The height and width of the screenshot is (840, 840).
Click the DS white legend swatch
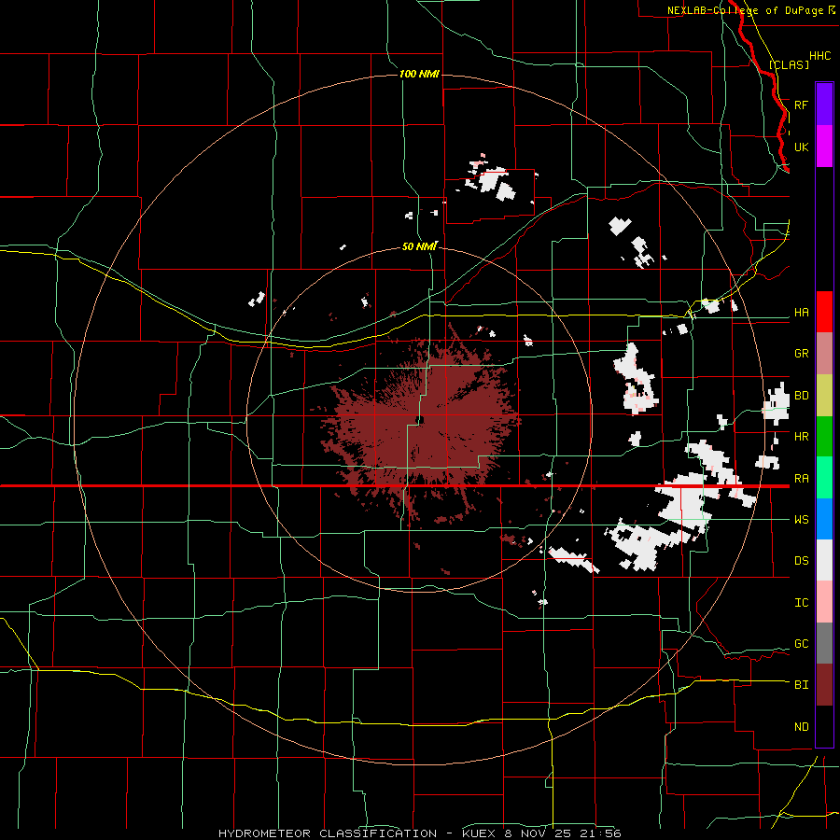(x=824, y=560)
